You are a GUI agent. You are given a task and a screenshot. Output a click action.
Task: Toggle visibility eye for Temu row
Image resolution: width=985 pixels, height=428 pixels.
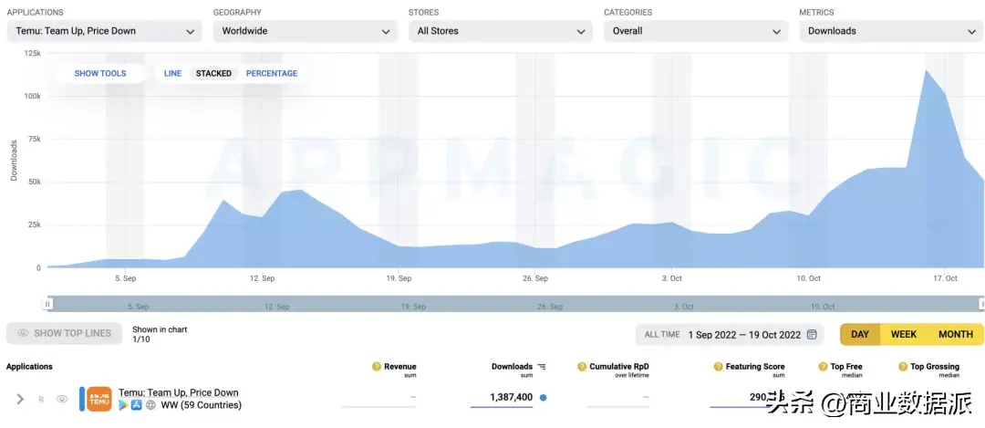(63, 399)
